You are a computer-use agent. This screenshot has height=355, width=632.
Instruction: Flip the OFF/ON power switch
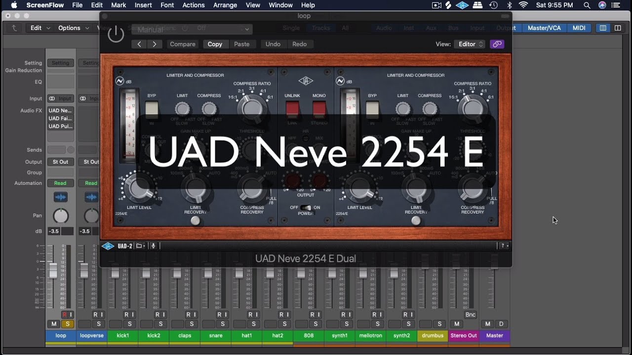pyautogui.click(x=306, y=208)
